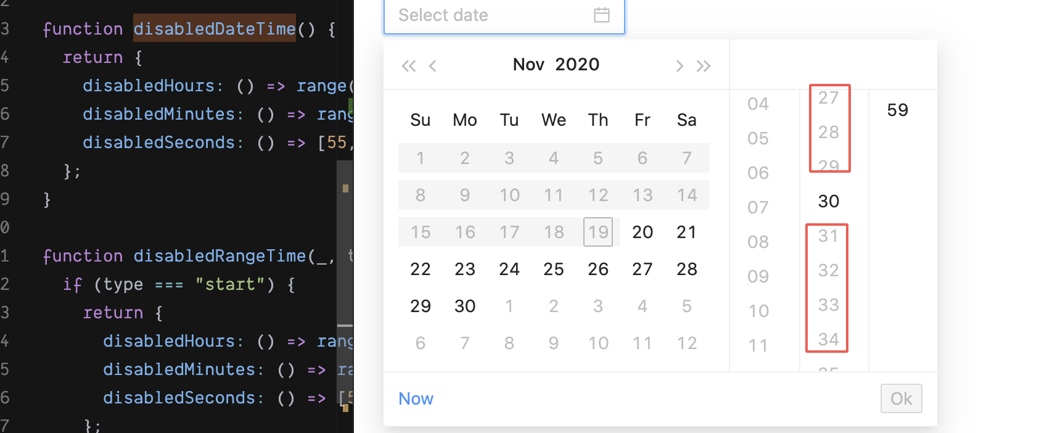Jump to next year with double-right arrow
This screenshot has height=433, width=1047.
click(704, 66)
